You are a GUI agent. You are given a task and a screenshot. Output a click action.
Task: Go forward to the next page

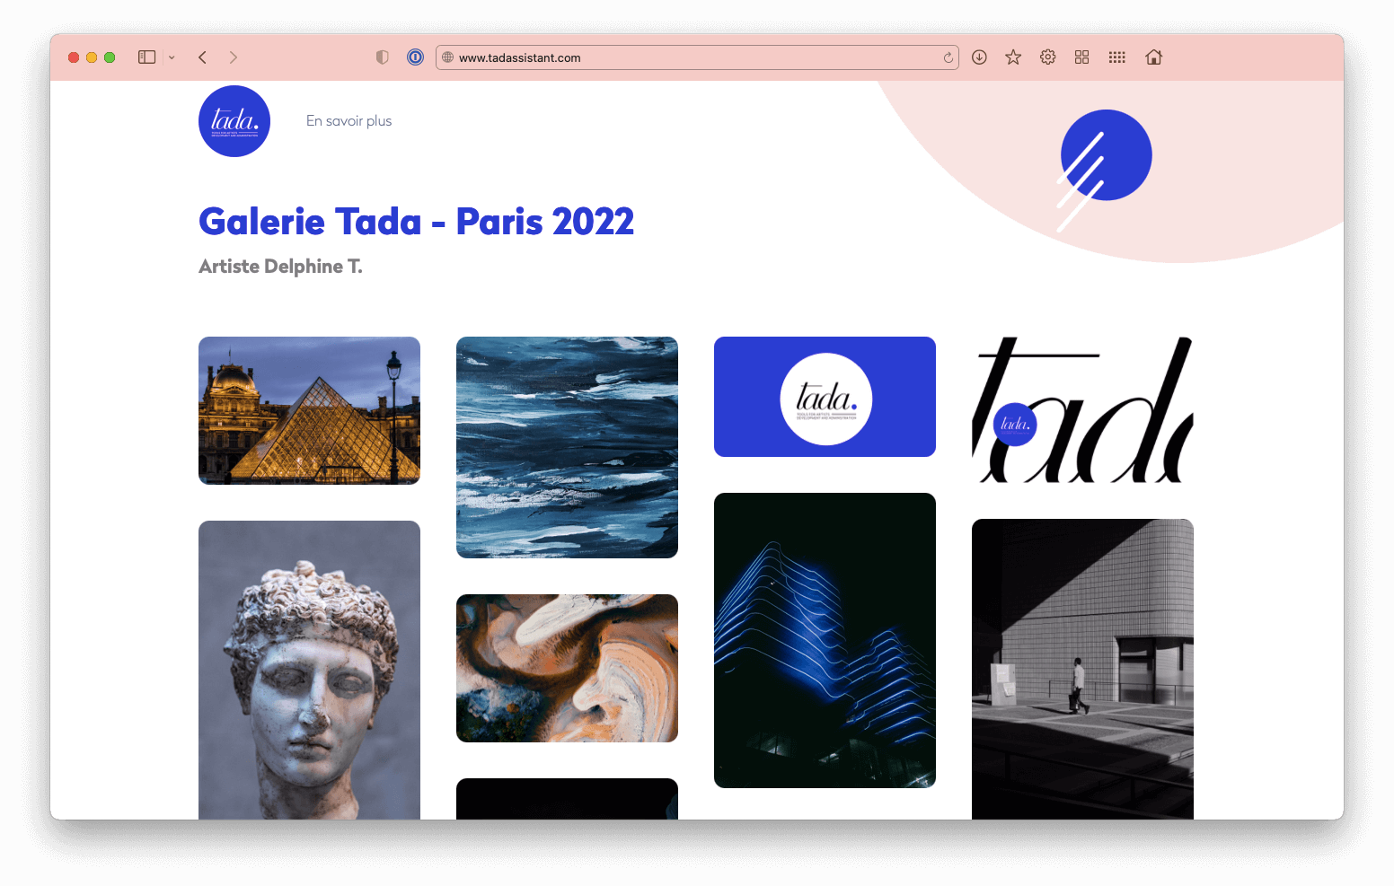[234, 57]
